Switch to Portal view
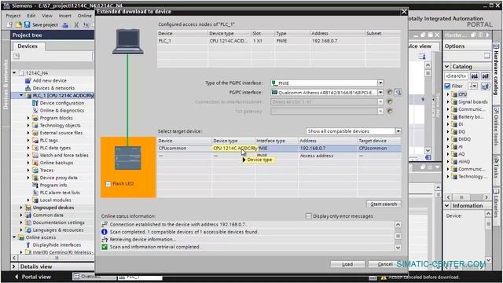Image resolution: width=503 pixels, height=283 pixels. 33,277
